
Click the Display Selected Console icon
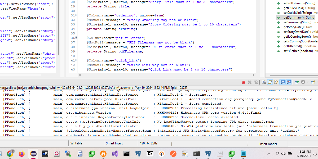303,82
